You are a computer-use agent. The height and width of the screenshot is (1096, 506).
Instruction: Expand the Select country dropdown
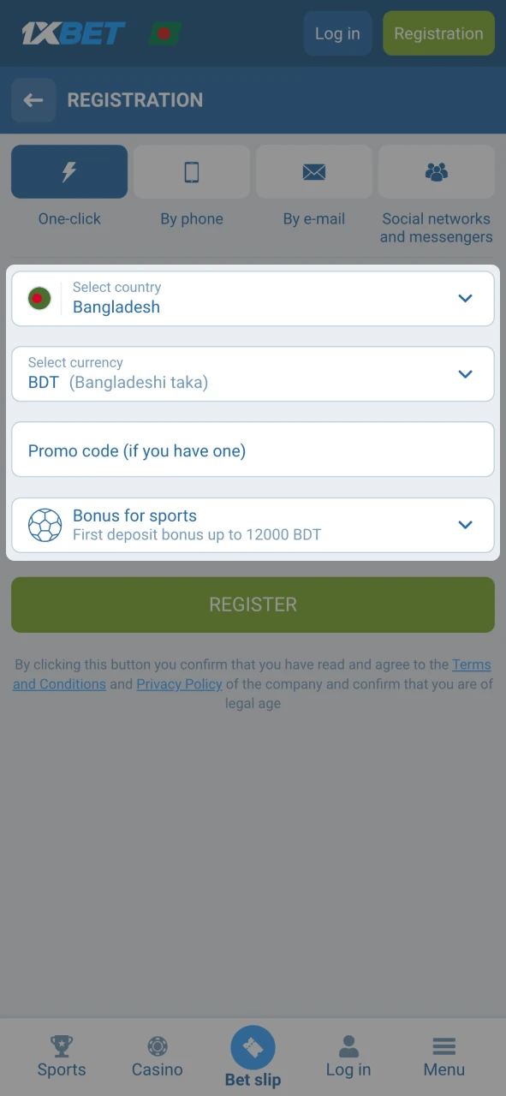tap(465, 298)
